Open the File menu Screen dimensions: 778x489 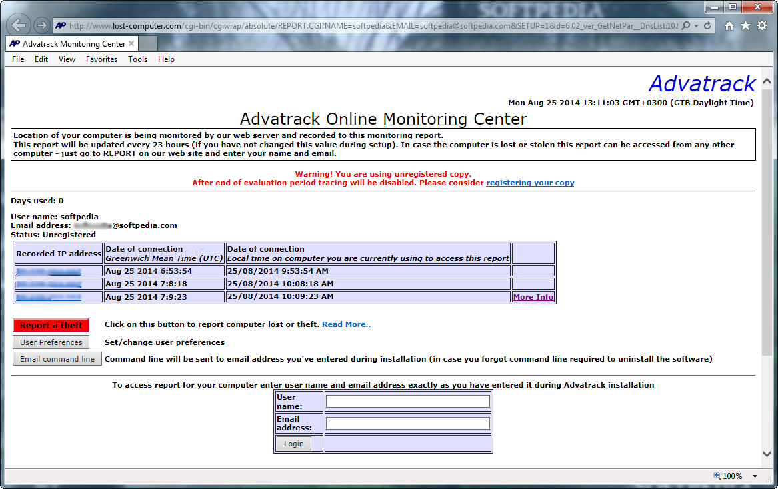[x=18, y=59]
